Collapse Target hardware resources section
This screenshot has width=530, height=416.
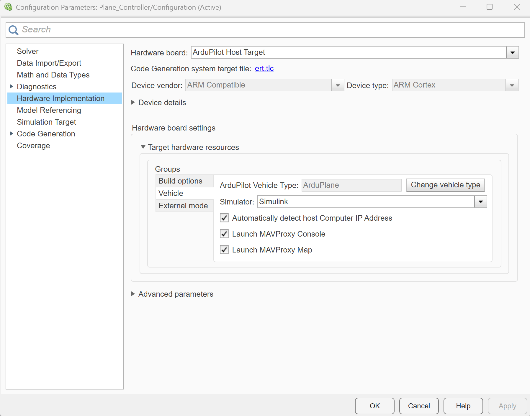(143, 147)
